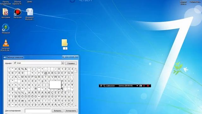Select the @ character cell
The width and height of the screenshot is (202, 114).
pos(45,73)
